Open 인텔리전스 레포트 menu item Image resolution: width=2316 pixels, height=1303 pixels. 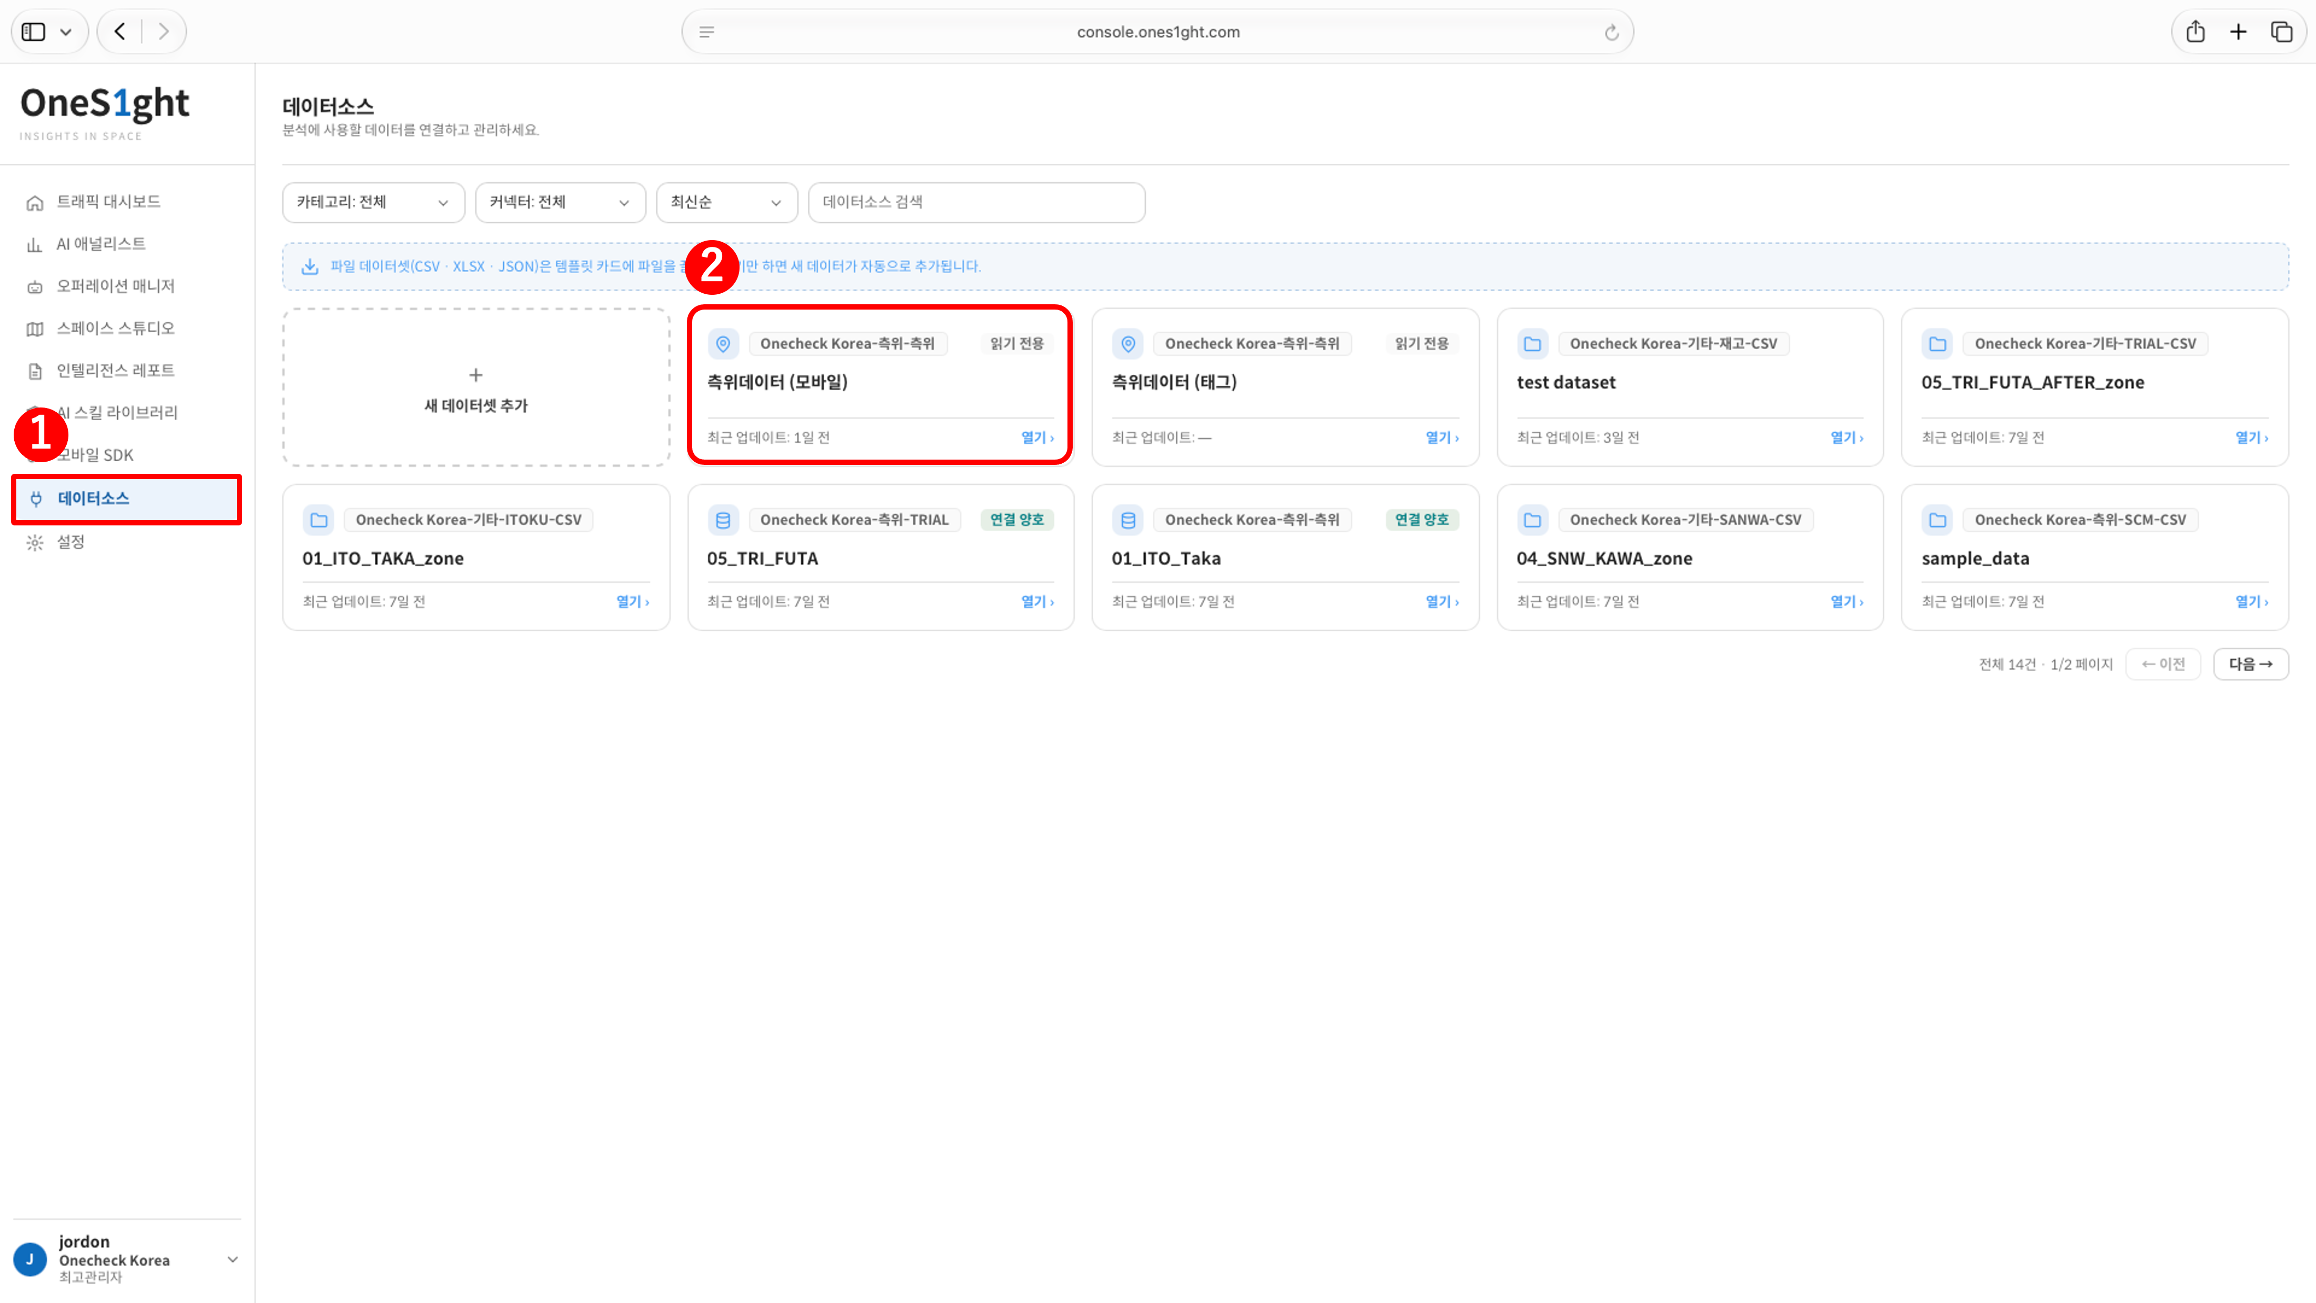[115, 371]
